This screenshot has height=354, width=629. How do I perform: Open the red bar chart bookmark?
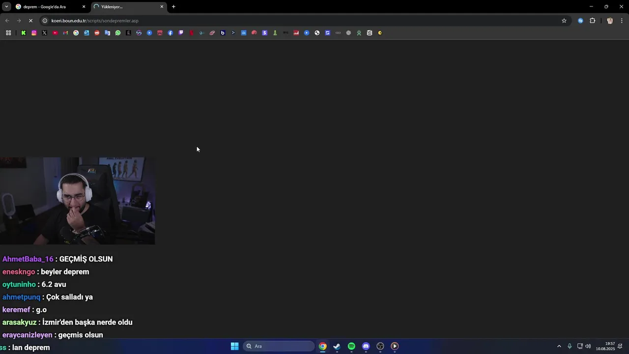296,33
